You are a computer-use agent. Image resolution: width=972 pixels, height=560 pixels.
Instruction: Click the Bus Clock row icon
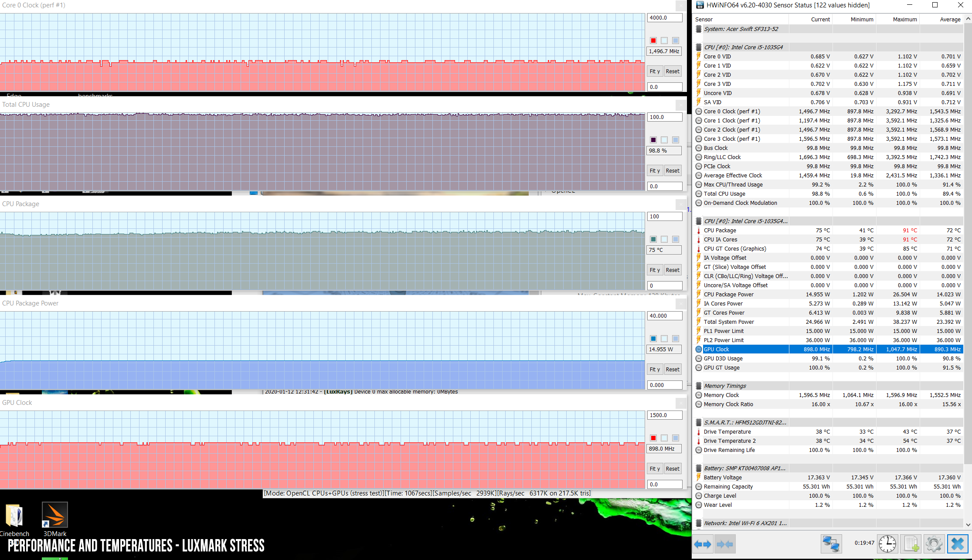coord(699,148)
